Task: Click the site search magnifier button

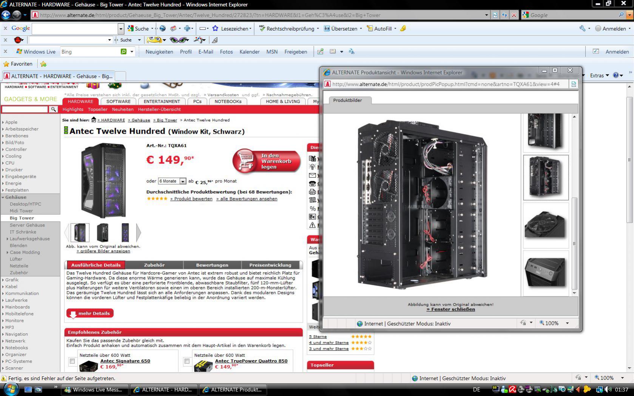Action: click(x=54, y=109)
